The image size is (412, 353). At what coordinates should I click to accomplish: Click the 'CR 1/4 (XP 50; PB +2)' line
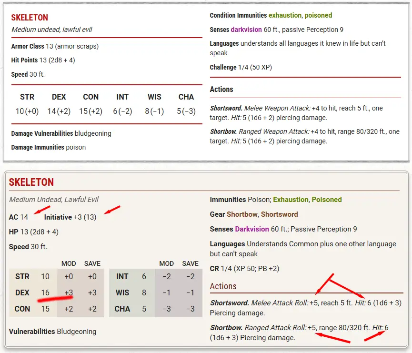pyautogui.click(x=245, y=269)
